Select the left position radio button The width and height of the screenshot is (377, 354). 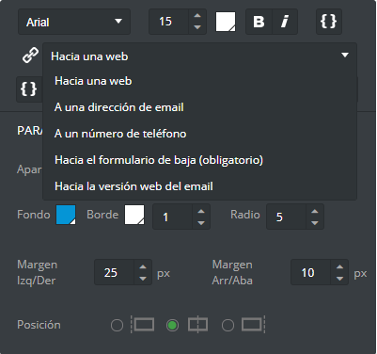pyautogui.click(x=117, y=326)
